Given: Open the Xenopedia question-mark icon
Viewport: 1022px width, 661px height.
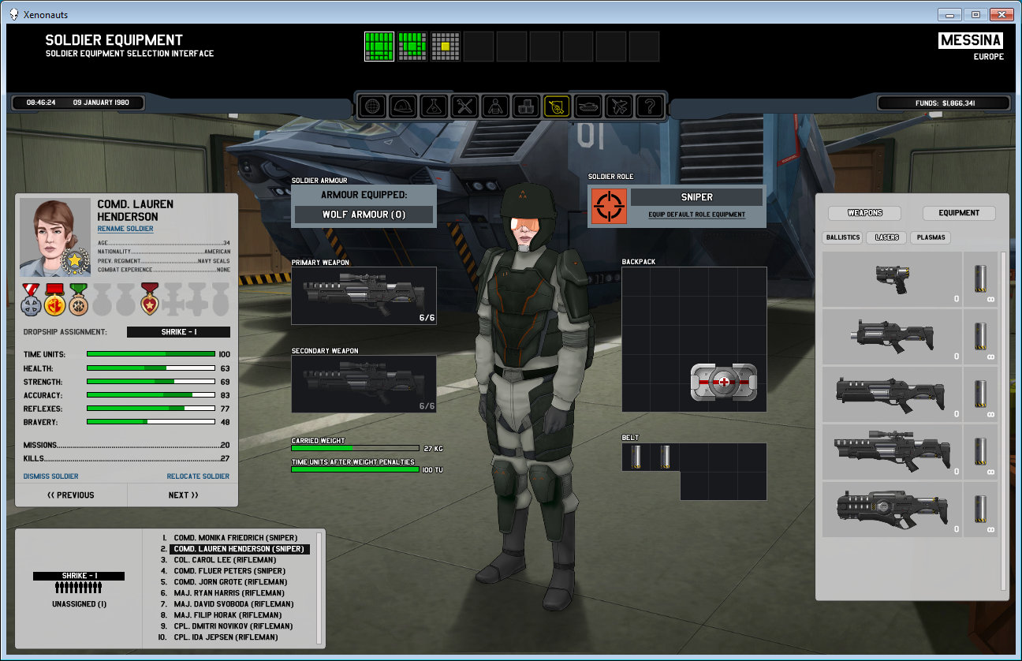Looking at the screenshot, I should tap(650, 106).
